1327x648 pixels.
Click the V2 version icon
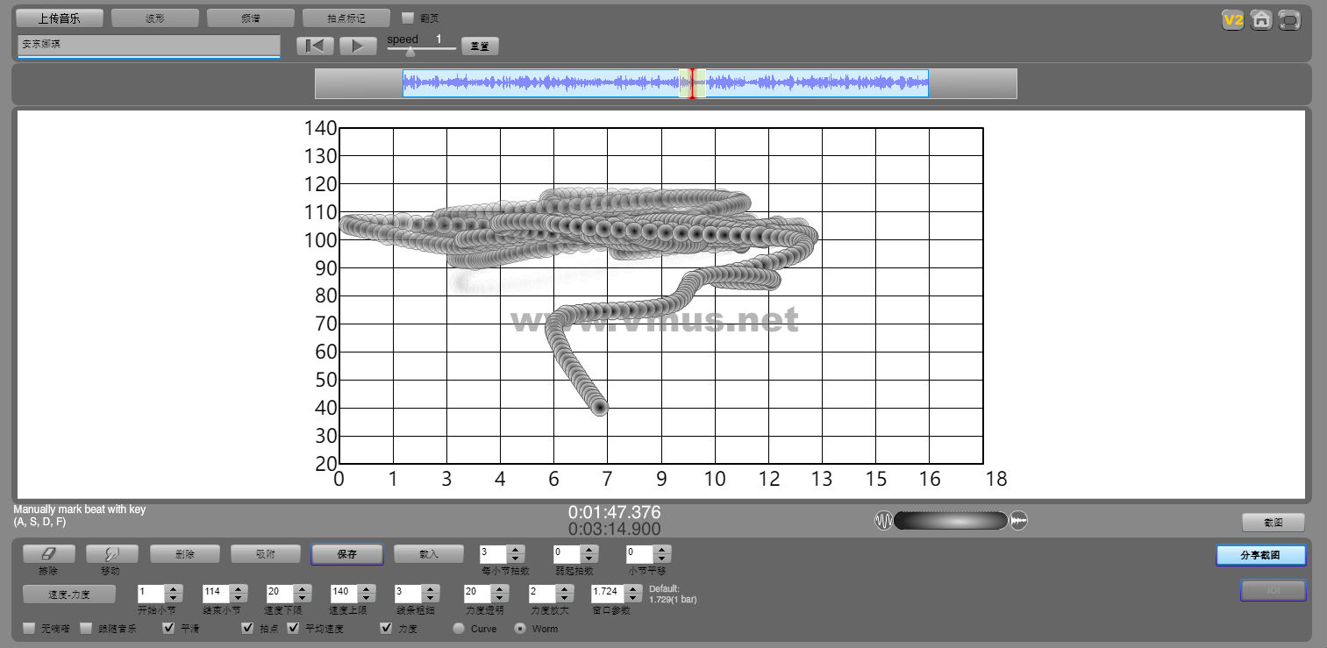click(1233, 20)
